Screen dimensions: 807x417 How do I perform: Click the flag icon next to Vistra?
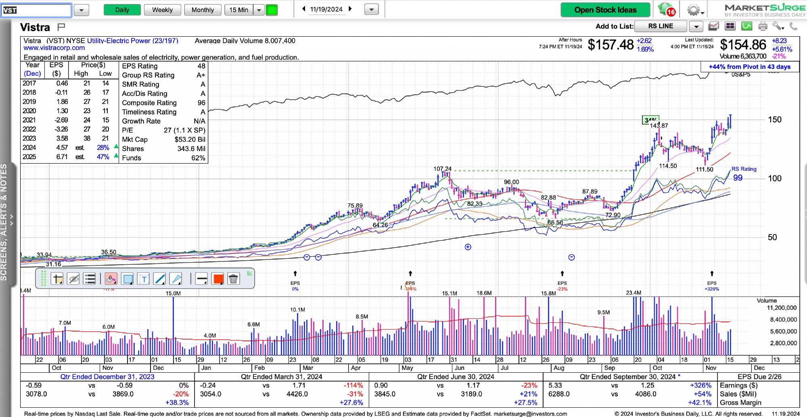click(x=61, y=27)
